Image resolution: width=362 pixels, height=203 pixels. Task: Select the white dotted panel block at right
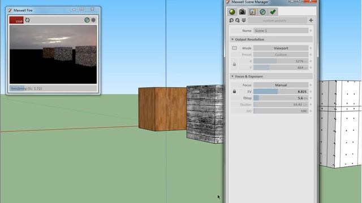340,124
